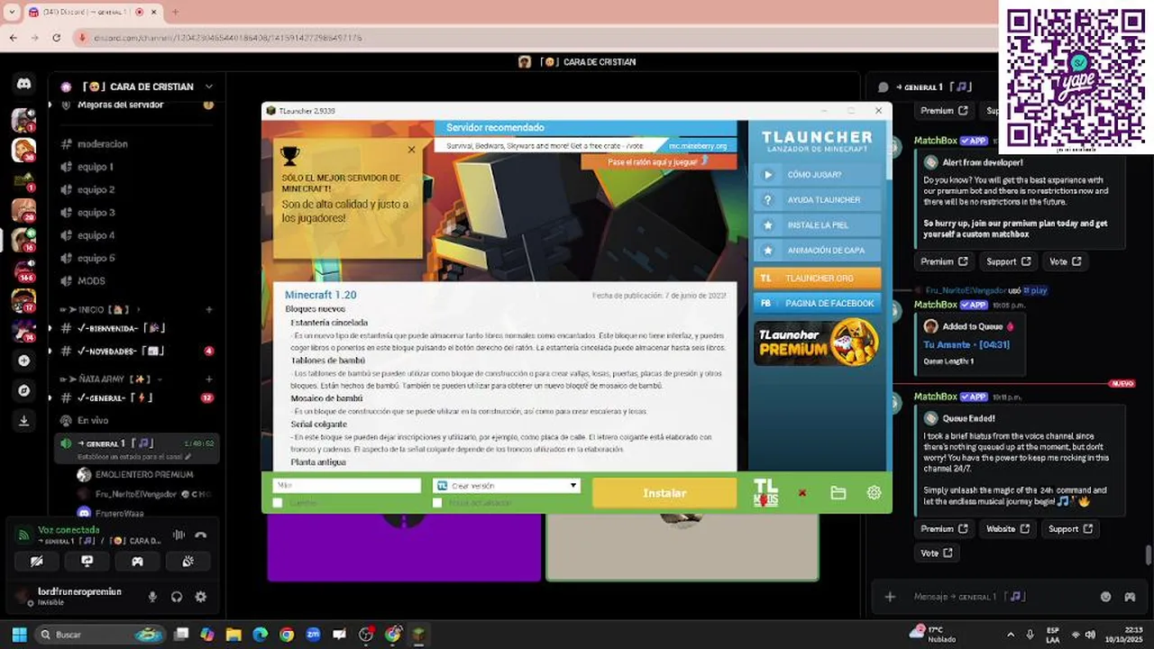Click TLauncher username input field
This screenshot has height=649, width=1154.
[x=347, y=486]
